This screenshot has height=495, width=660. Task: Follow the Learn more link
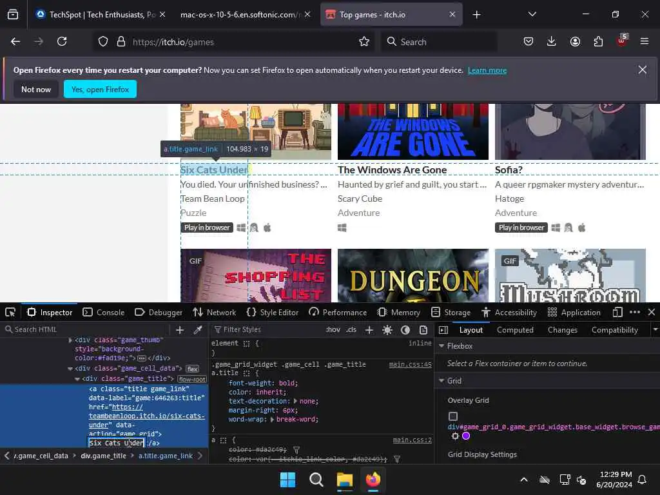point(487,70)
